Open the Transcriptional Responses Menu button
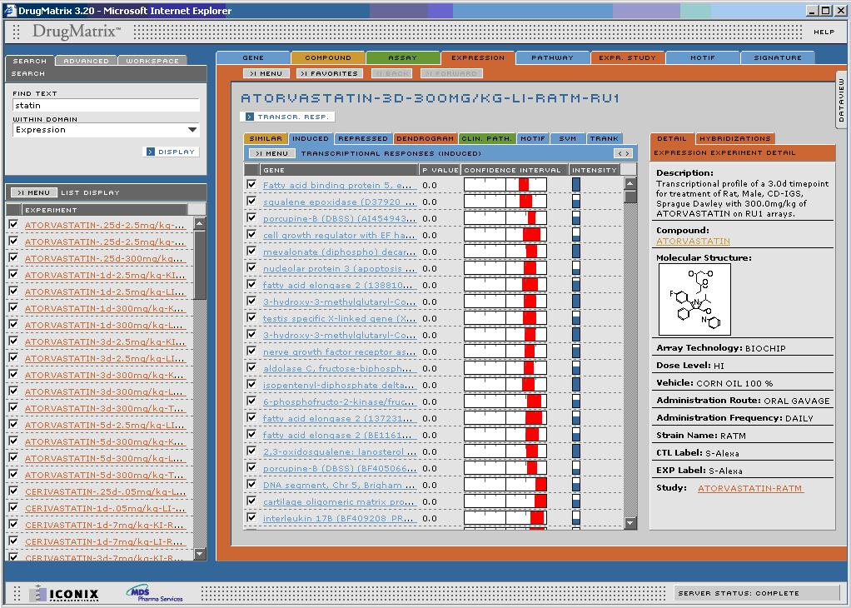Screen dimensions: 851x608 pos(271,153)
